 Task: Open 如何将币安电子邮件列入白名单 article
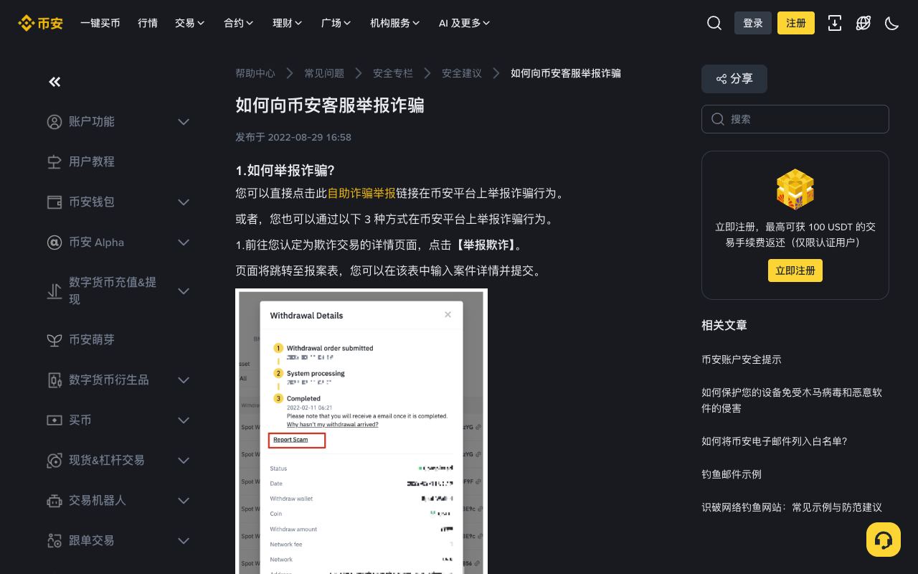(775, 441)
